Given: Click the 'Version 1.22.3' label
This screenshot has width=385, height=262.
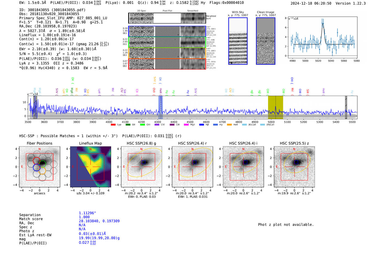Looking at the screenshot, I should coord(351,3).
